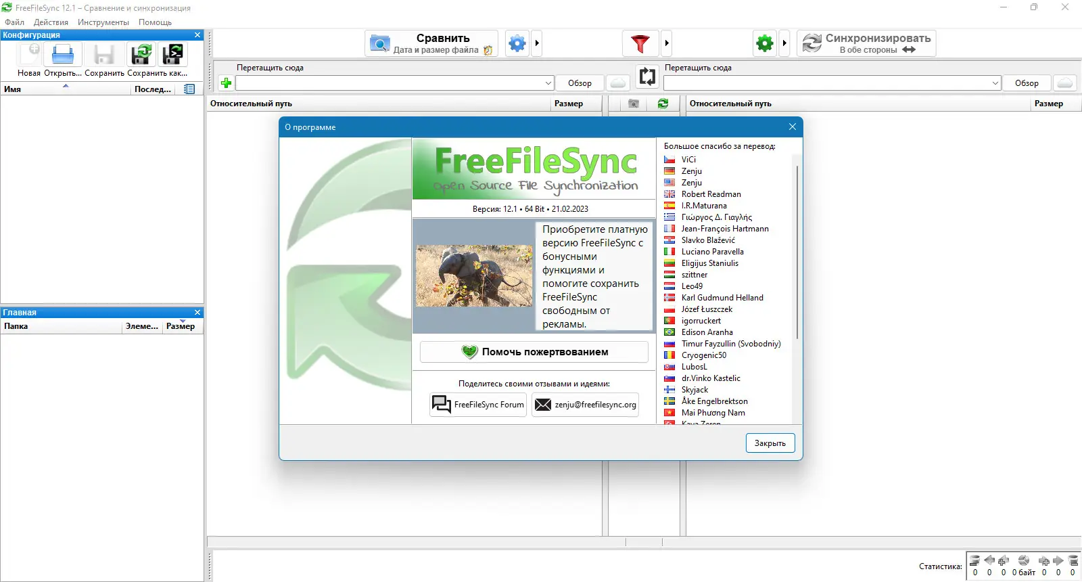Image resolution: width=1082 pixels, height=582 pixels.
Task: Close the Главная panel
Action: 197,313
